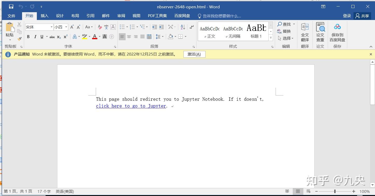Expand the numbered list dropdown arrow

click(137, 27)
